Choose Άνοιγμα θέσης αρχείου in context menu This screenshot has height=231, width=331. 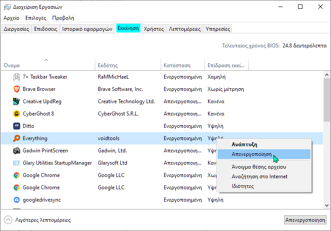point(264,167)
